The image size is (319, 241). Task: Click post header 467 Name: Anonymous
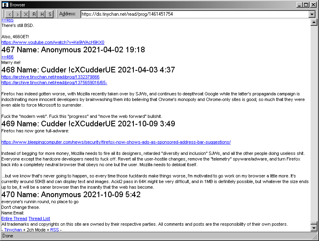[73, 50]
